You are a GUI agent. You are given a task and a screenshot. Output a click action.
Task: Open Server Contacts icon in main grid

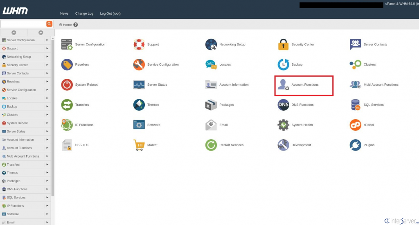coord(356,44)
